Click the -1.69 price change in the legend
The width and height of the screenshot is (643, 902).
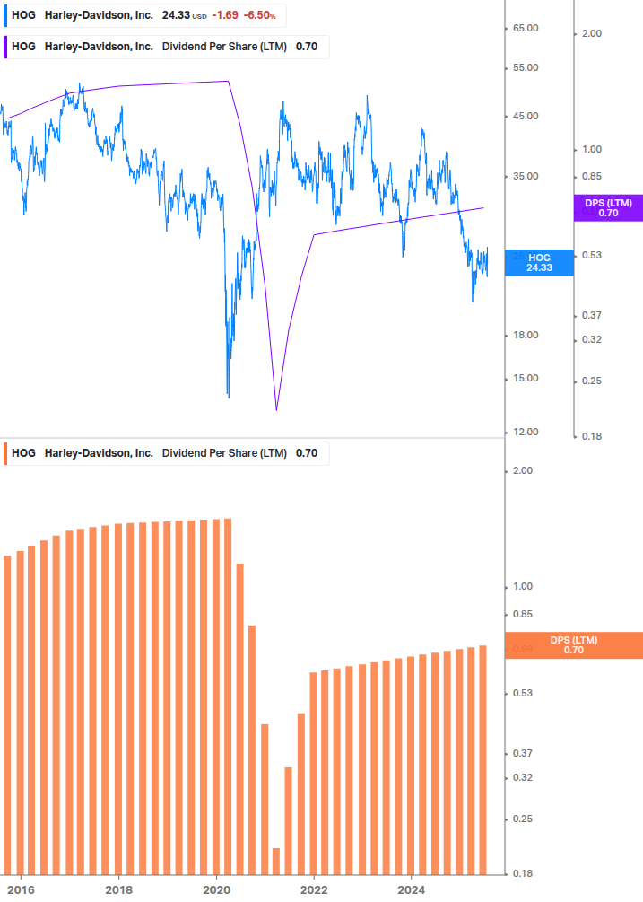[225, 15]
